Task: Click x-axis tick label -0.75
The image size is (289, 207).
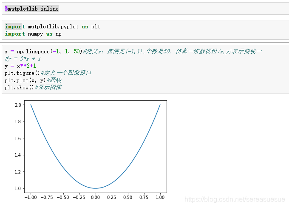Action: (47, 197)
